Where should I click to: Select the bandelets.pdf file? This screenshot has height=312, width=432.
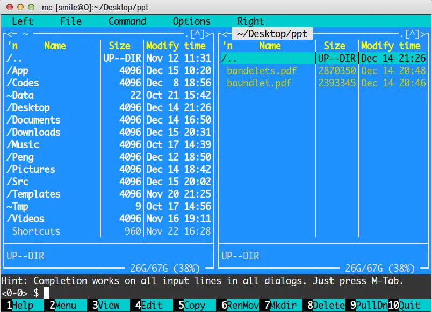point(262,71)
